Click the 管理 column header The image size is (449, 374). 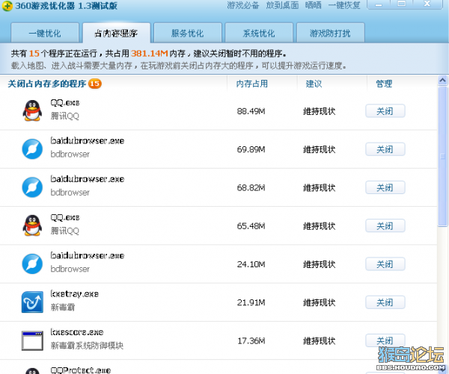pos(384,84)
